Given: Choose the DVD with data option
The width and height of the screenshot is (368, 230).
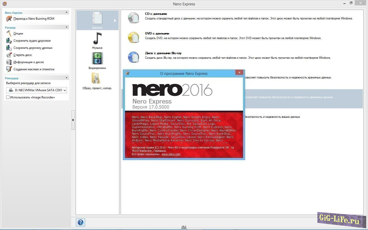Looking at the screenshot, I should [x=157, y=33].
